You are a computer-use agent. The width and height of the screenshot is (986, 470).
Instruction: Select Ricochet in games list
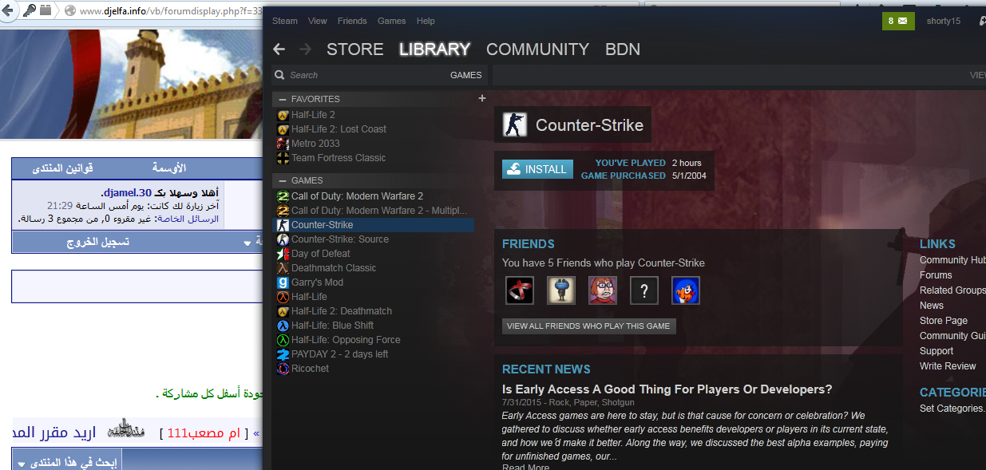[x=310, y=369]
